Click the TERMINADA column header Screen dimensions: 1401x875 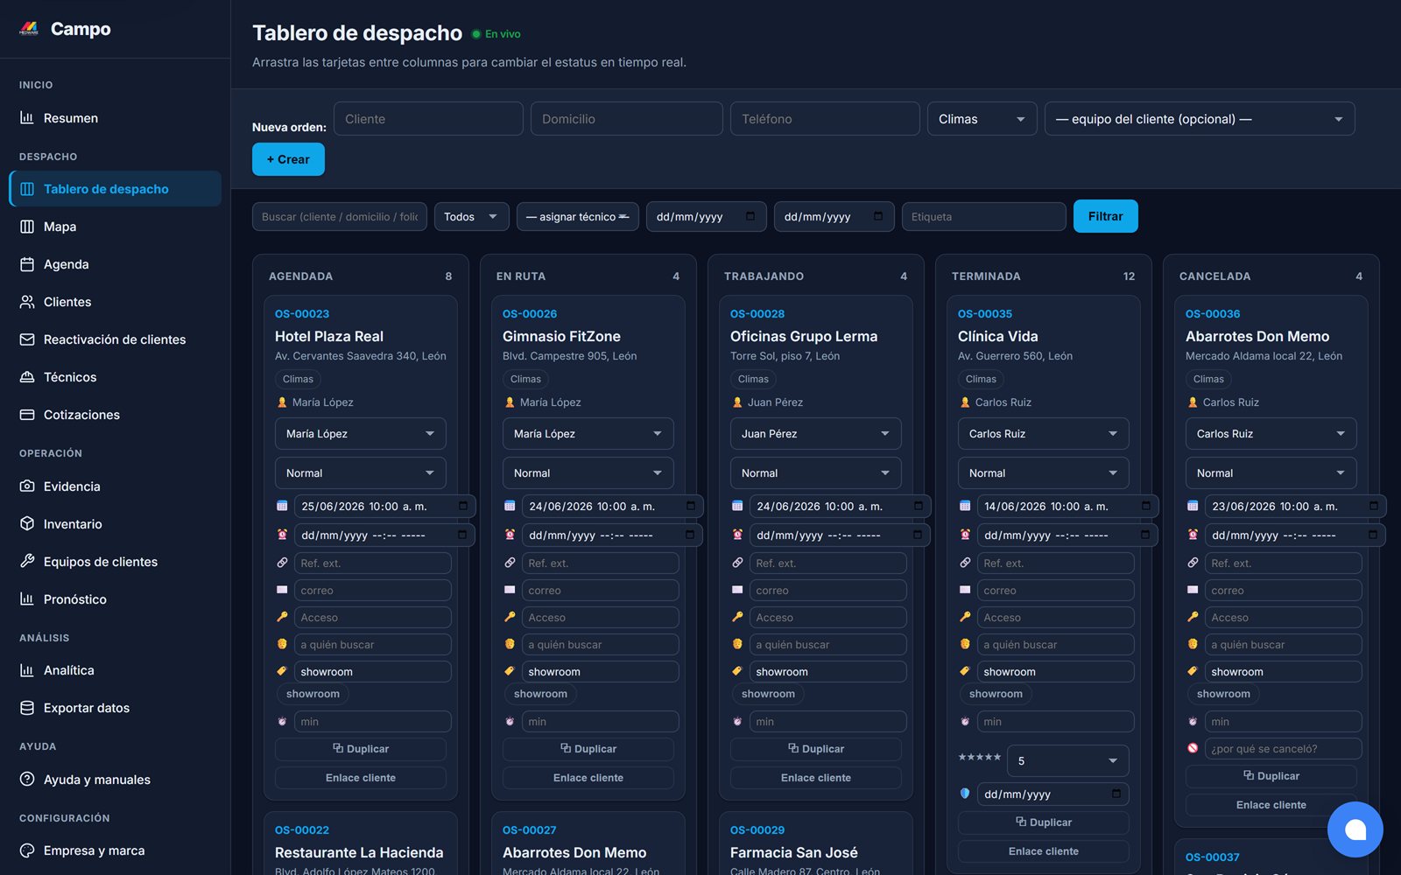987,276
